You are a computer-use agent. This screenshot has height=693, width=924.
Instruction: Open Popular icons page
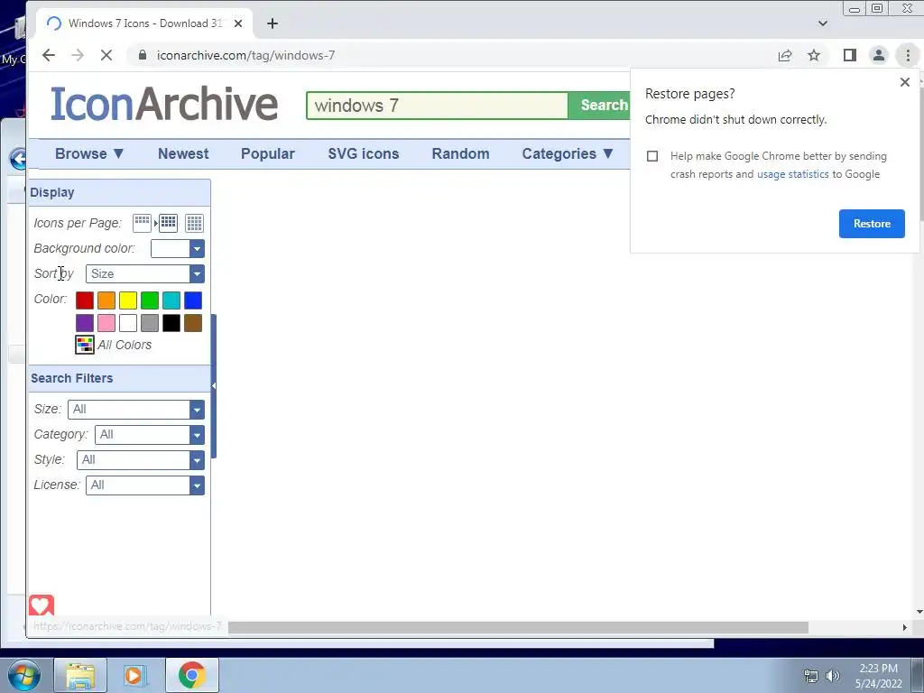tap(267, 153)
